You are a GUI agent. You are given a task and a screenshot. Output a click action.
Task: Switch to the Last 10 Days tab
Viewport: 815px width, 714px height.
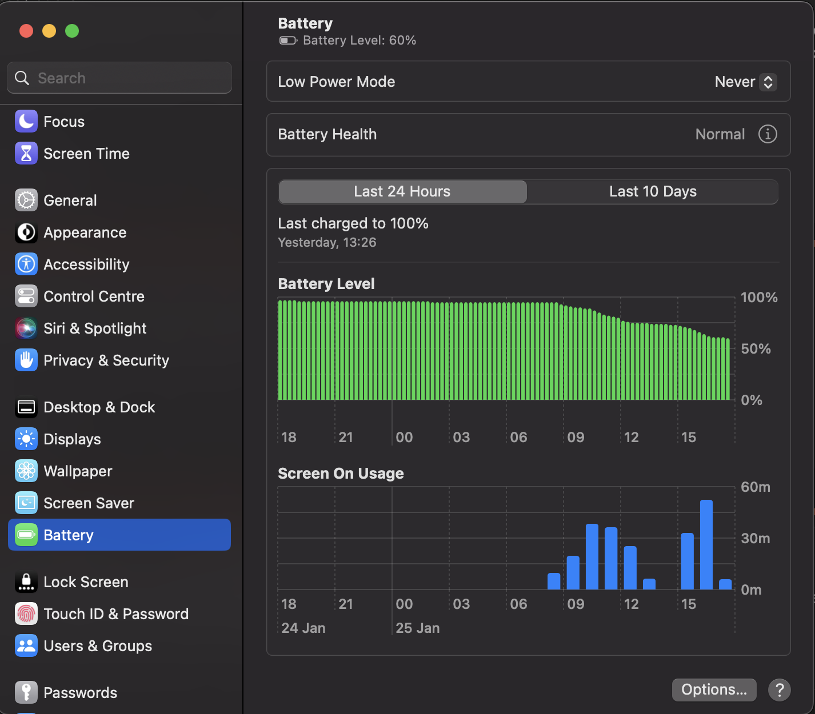pos(653,192)
